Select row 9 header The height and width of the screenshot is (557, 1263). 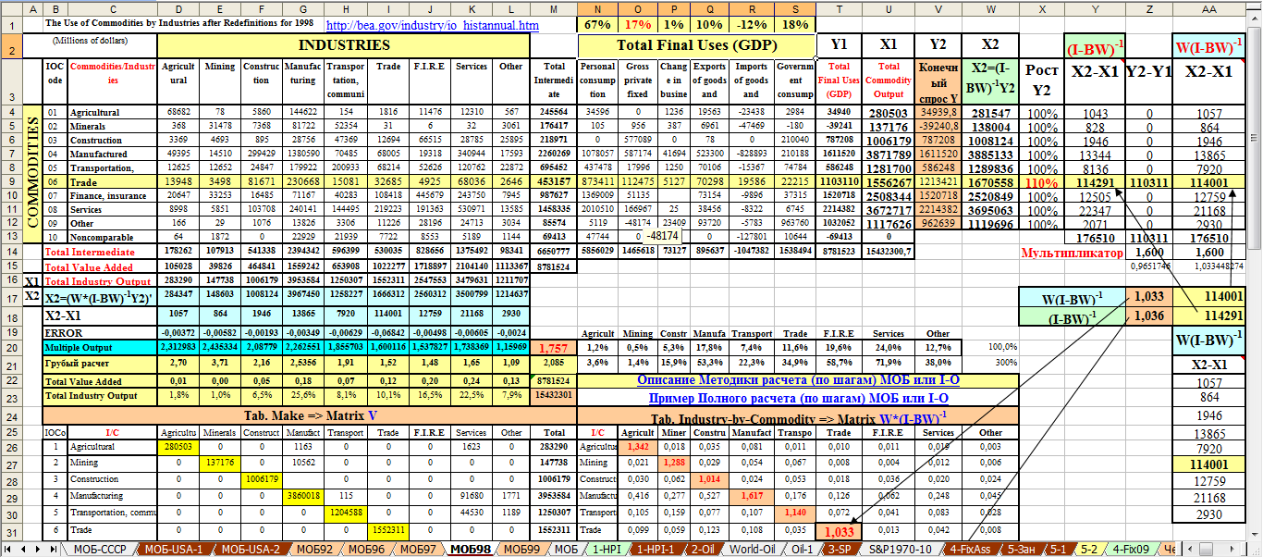click(9, 182)
